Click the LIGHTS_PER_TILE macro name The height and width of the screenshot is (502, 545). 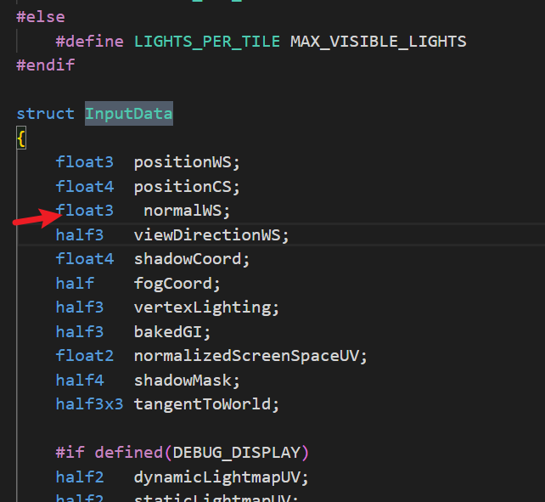(x=206, y=41)
